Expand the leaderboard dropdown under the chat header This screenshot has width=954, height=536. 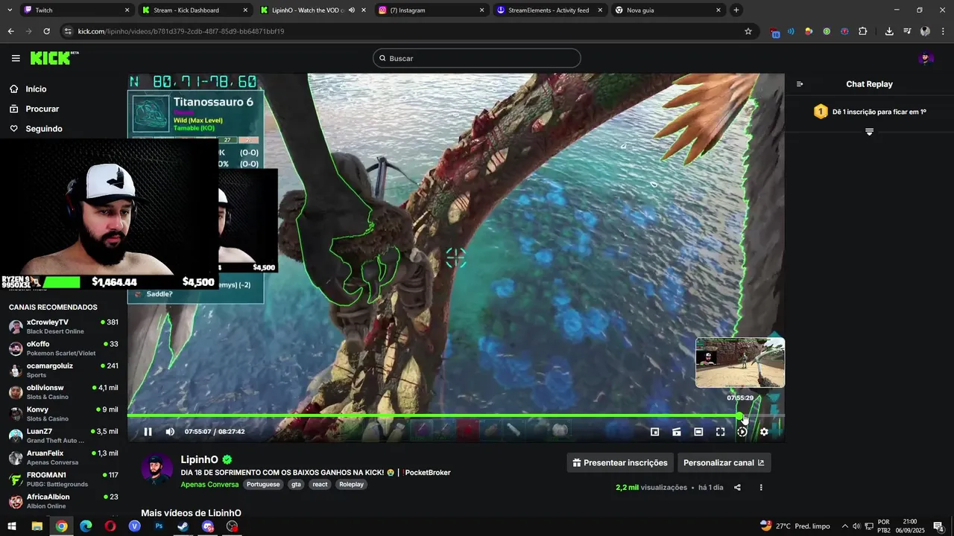[x=869, y=132]
